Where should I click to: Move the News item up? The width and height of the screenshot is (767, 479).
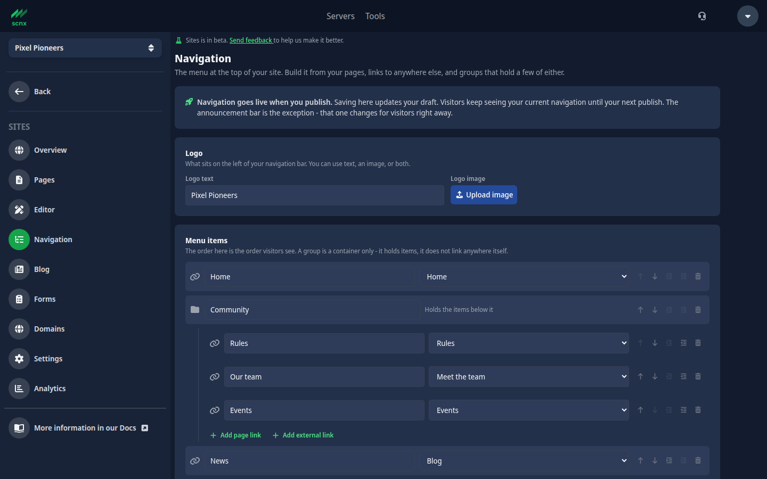coord(640,460)
